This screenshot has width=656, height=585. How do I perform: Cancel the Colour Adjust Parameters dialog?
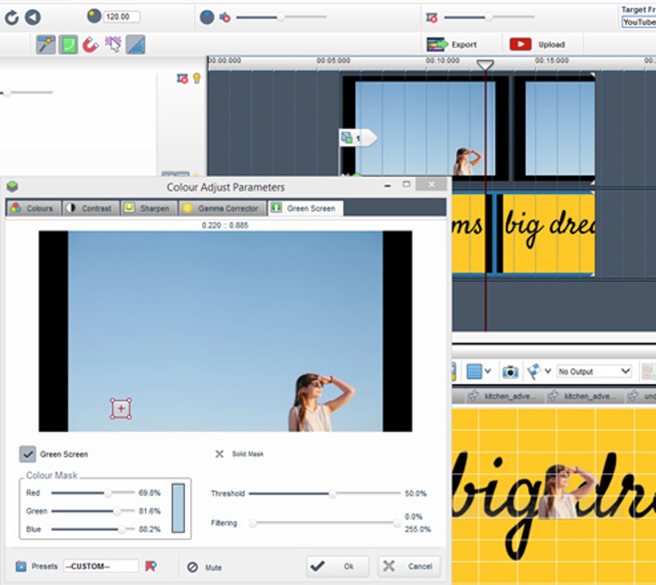pyautogui.click(x=410, y=566)
